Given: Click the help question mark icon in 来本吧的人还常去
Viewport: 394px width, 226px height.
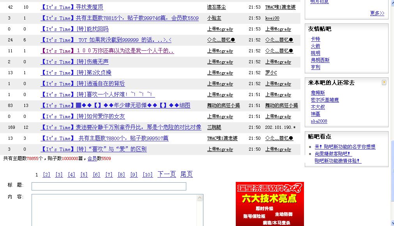Looking at the screenshot, I should tap(384, 82).
